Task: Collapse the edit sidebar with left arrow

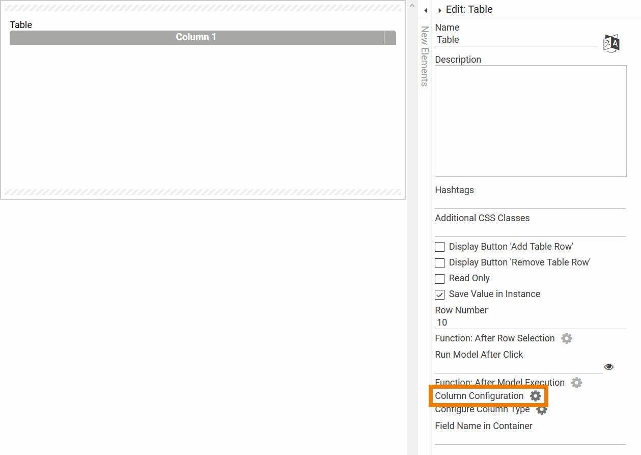Action: [425, 10]
